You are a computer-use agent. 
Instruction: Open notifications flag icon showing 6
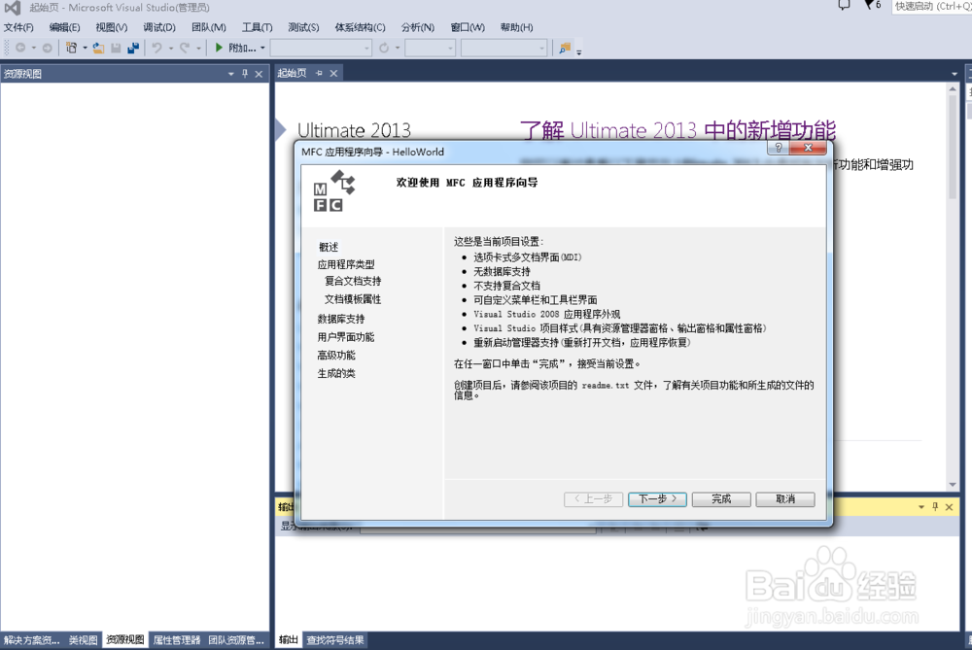point(872,5)
